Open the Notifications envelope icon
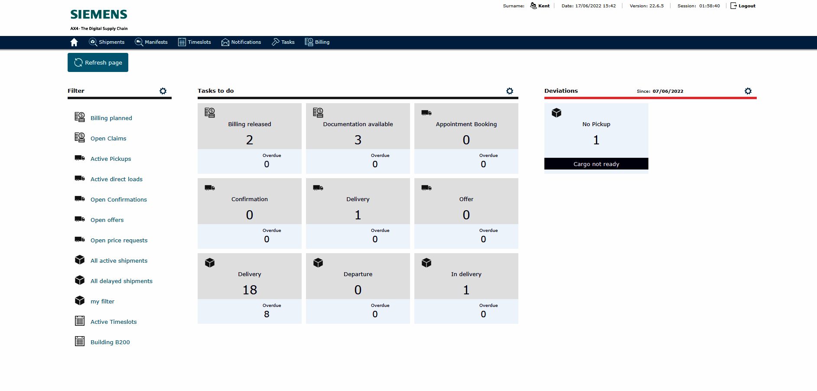Screen dimensions: 817x391 (x=225, y=42)
